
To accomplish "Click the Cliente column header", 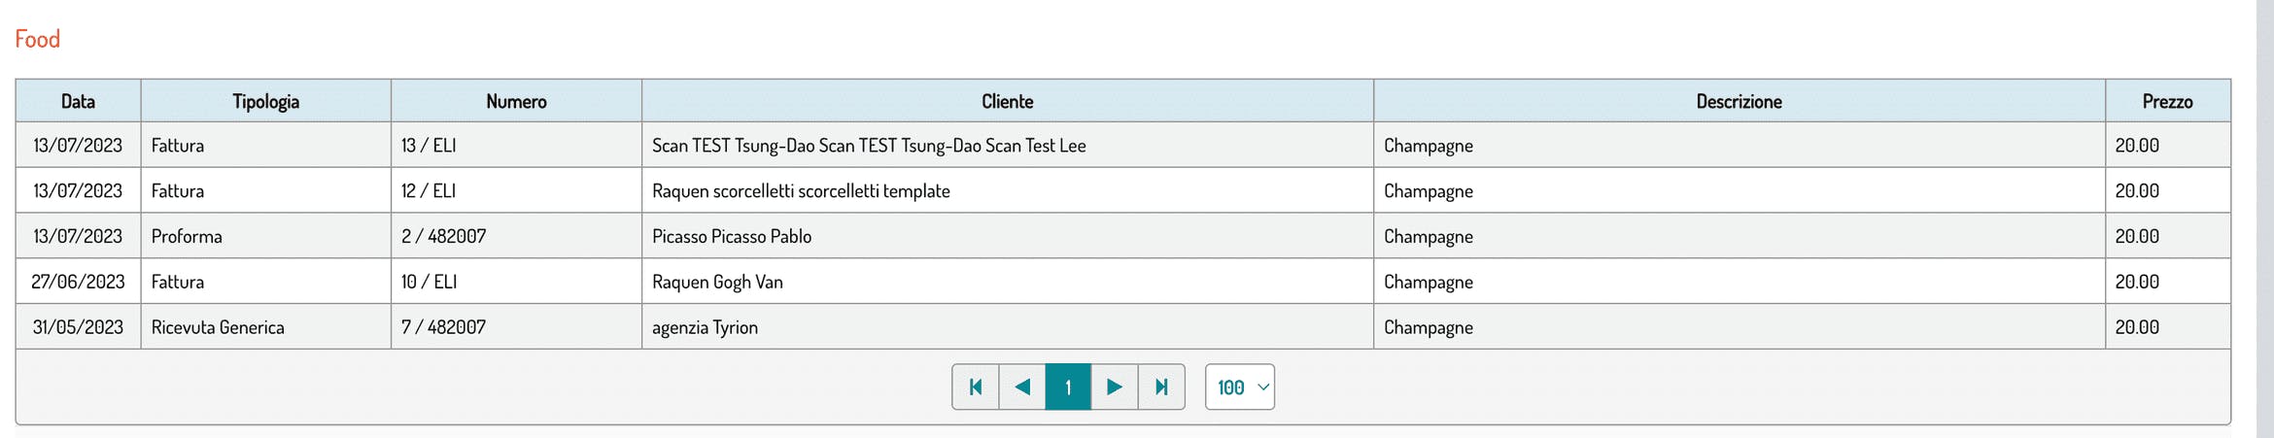I will tap(1007, 101).
